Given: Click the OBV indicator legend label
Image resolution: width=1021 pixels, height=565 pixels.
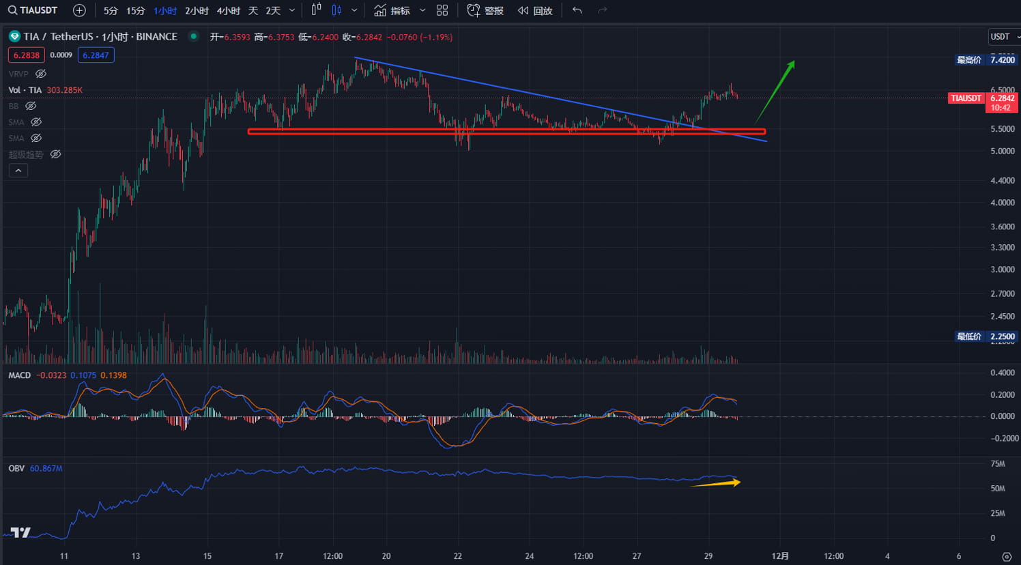Looking at the screenshot, I should (16, 469).
